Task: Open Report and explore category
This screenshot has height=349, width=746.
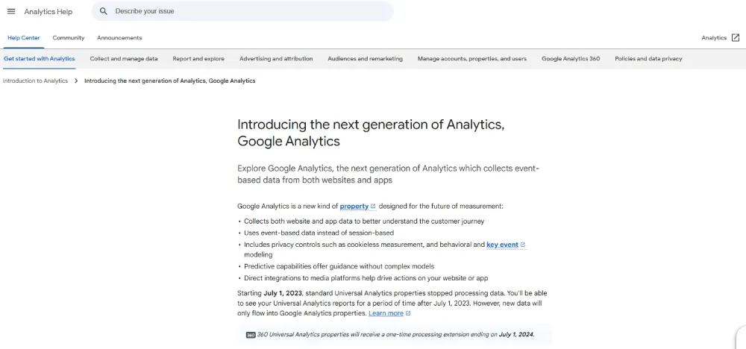Action: 198,59
